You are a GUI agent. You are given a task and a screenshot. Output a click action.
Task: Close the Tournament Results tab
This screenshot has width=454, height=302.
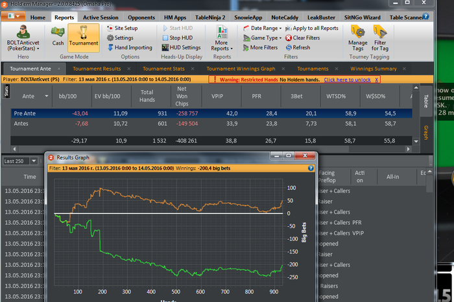pos(129,69)
